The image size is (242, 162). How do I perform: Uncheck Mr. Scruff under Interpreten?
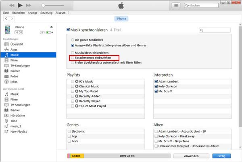tap(156, 91)
